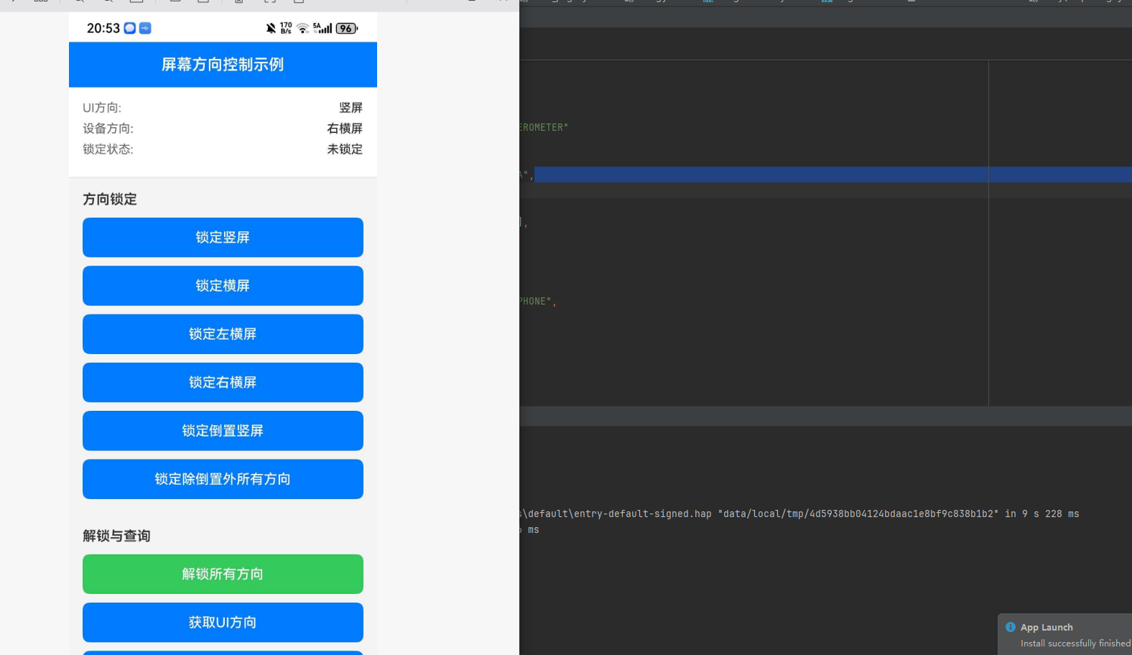Tap the Wi-Fi signal status icon

(x=303, y=29)
